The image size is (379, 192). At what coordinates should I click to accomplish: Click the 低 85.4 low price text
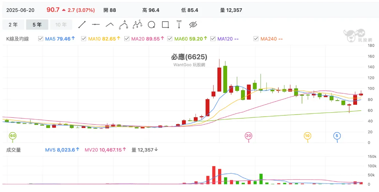pos(189,10)
